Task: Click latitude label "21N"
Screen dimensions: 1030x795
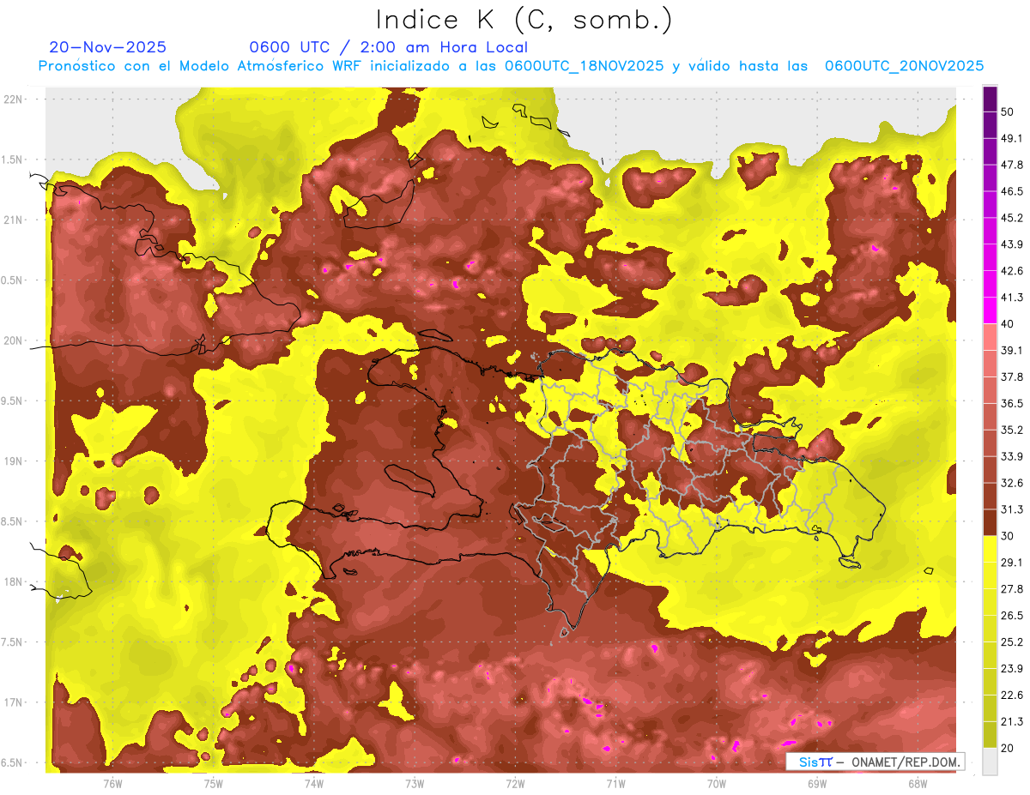Action: click(14, 220)
